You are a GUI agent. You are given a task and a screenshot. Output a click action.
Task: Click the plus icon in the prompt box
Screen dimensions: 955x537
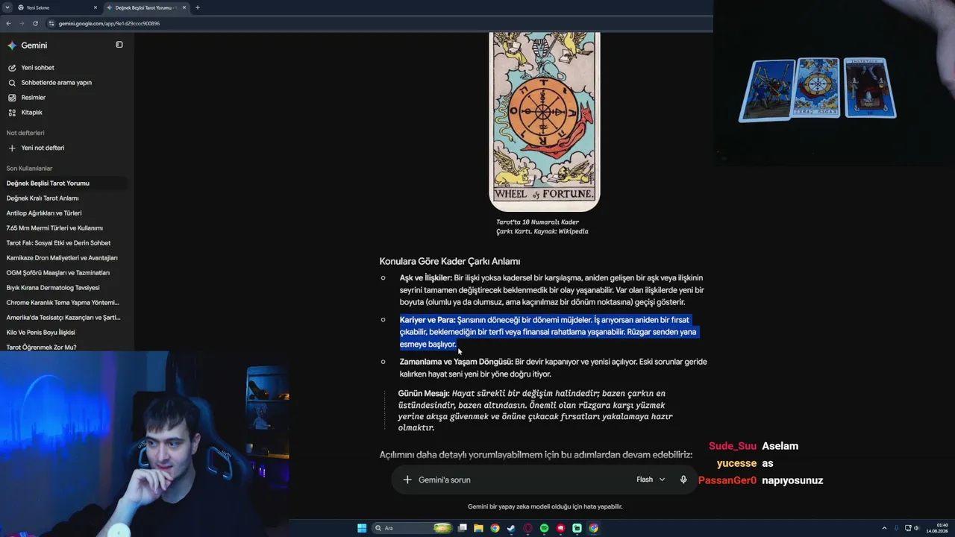[x=407, y=480]
